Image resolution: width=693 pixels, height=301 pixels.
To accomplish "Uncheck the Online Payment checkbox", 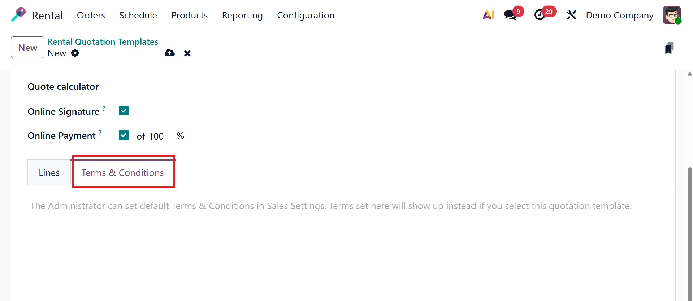I will 124,135.
